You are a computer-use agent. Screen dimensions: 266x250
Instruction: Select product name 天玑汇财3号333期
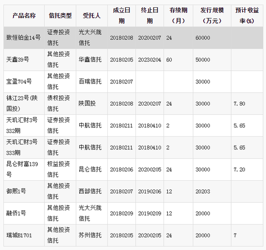coord(22,147)
